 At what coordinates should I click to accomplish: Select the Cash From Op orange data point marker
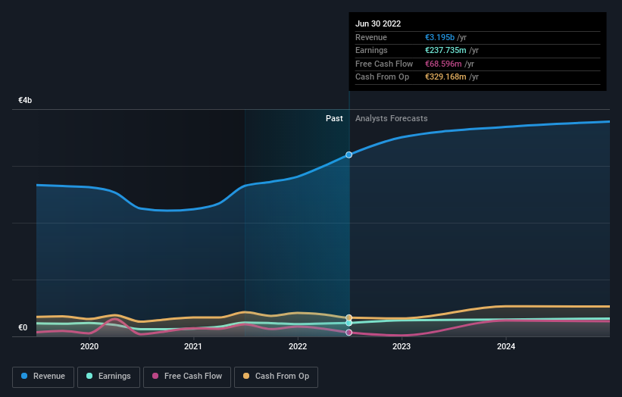pyautogui.click(x=349, y=317)
